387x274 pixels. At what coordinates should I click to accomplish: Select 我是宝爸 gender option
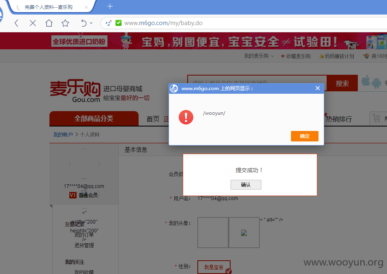click(214, 267)
